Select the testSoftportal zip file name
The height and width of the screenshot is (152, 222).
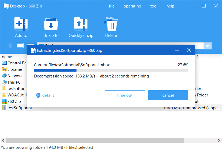tap(20, 108)
